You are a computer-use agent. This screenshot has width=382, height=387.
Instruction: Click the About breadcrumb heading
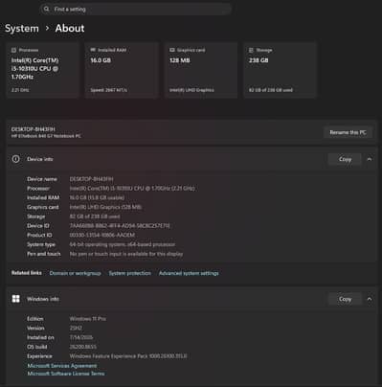click(70, 28)
